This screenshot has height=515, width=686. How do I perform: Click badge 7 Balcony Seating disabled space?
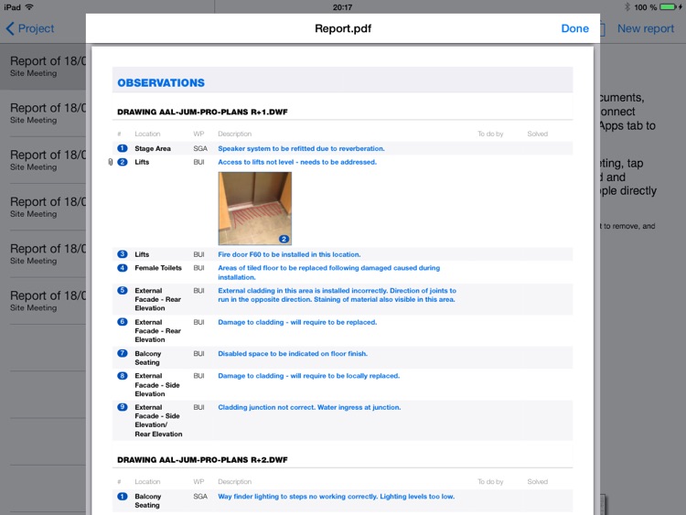point(123,353)
